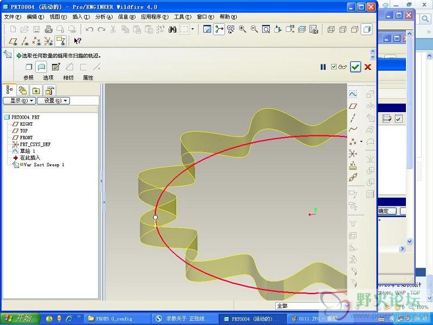Viewport: 433px width, 325px height.
Task: Open context-sensitive help arrow icon
Action: (x=77, y=41)
